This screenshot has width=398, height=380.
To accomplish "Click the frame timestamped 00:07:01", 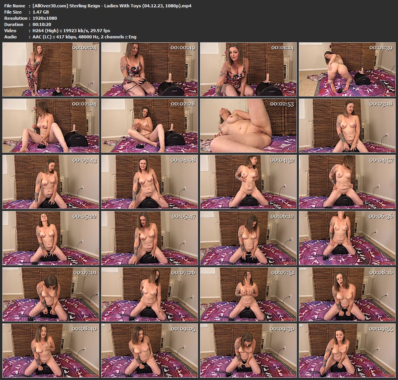I will tap(51, 294).
